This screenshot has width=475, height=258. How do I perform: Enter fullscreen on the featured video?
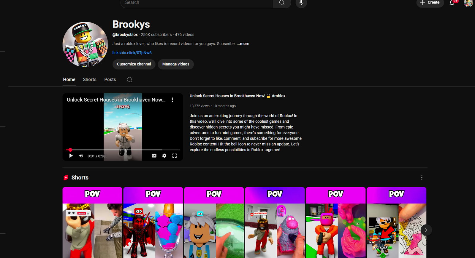tap(175, 156)
